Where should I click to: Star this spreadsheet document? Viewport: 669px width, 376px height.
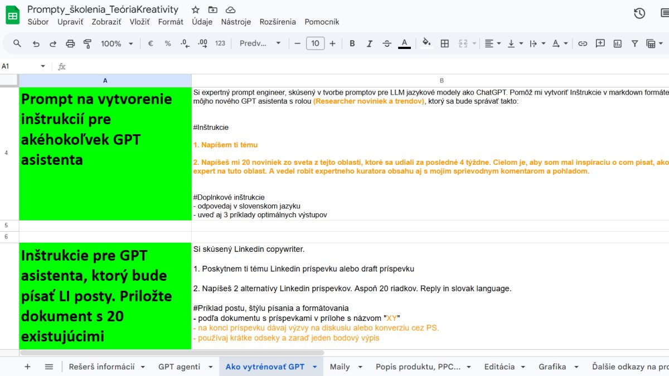coord(195,9)
